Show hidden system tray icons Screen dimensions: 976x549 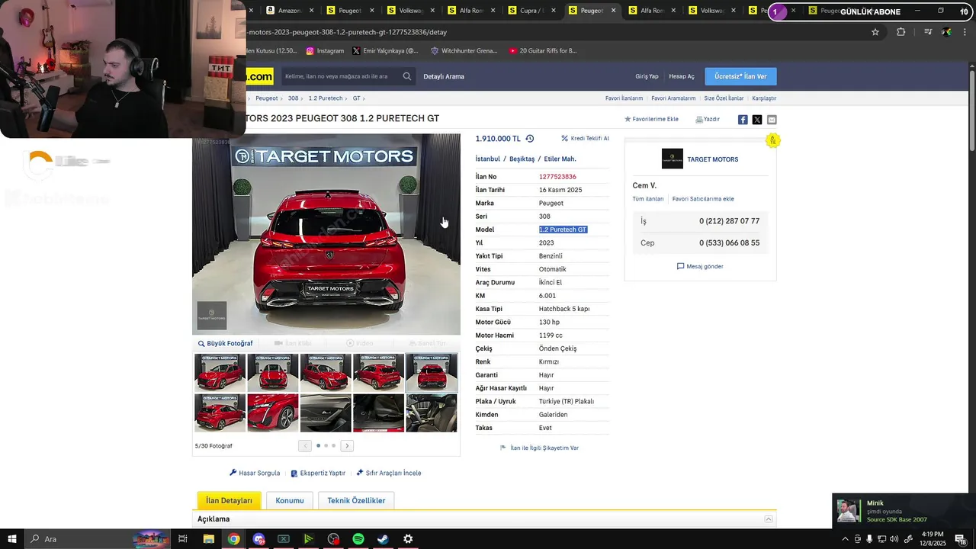pos(845,539)
